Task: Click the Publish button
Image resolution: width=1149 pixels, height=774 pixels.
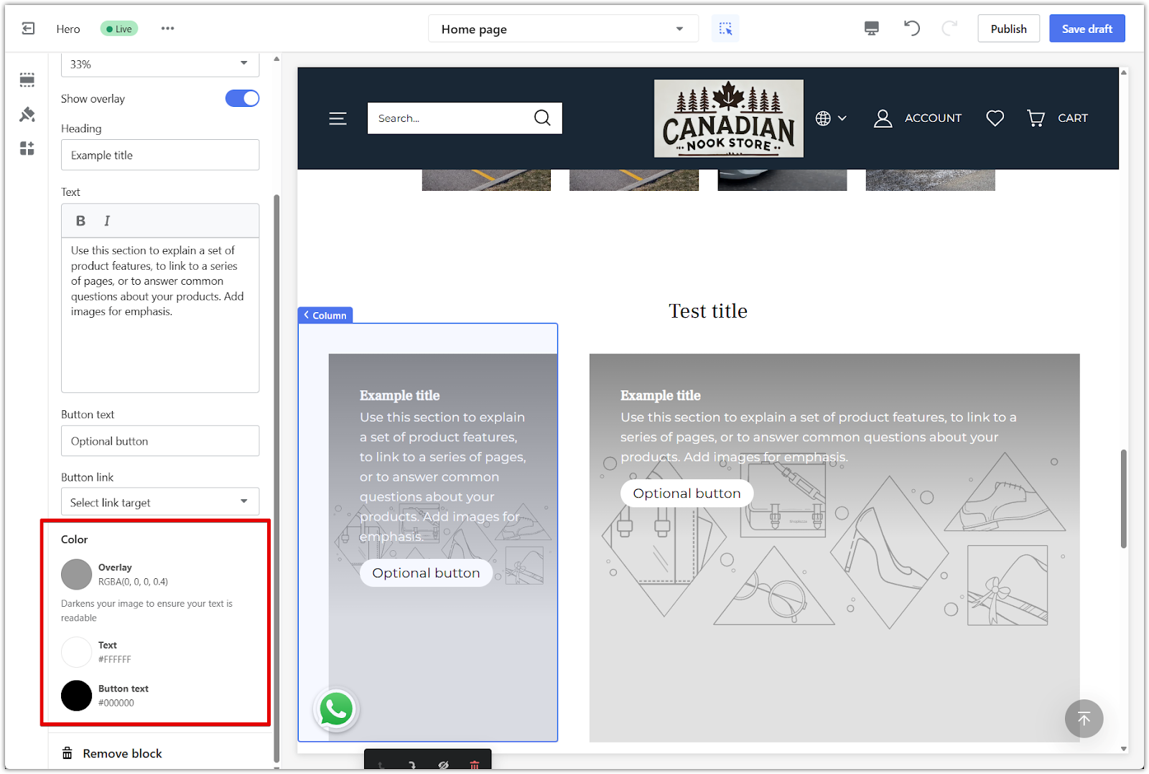Action: [1008, 29]
